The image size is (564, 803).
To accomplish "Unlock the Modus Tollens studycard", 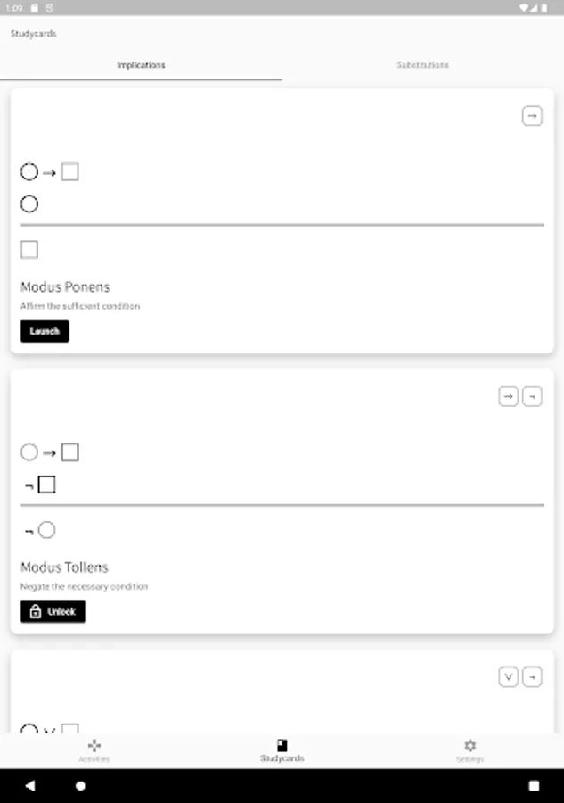I will pos(53,611).
